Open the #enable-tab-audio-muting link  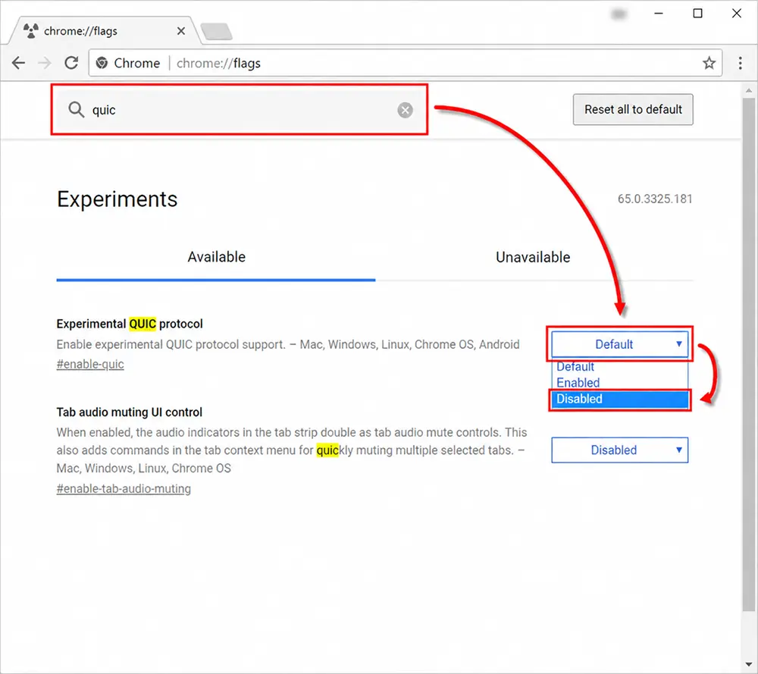124,489
